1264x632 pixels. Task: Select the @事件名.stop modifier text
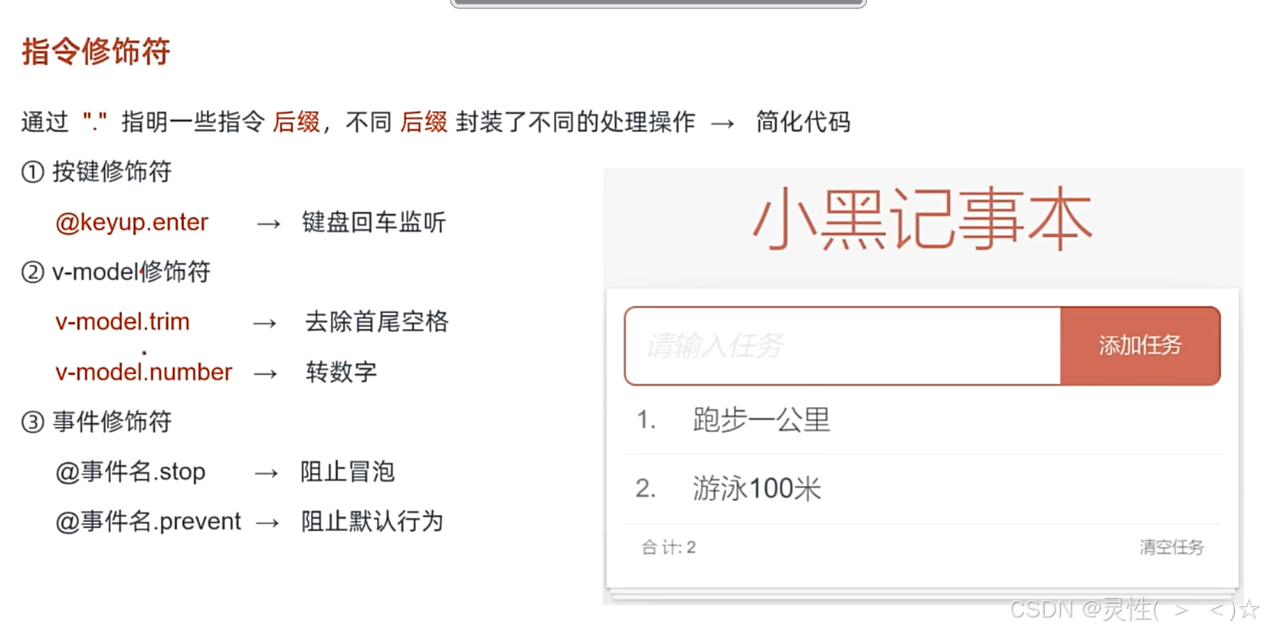130,472
